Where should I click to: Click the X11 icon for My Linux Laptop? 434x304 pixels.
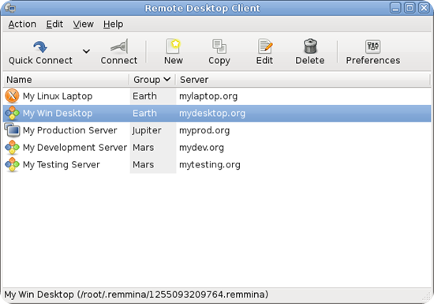pyautogui.click(x=12, y=96)
